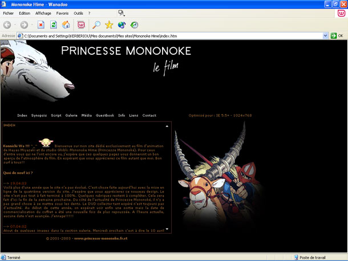Open the Home page house icon
348x261 pixels.
pyautogui.click(x=66, y=25)
